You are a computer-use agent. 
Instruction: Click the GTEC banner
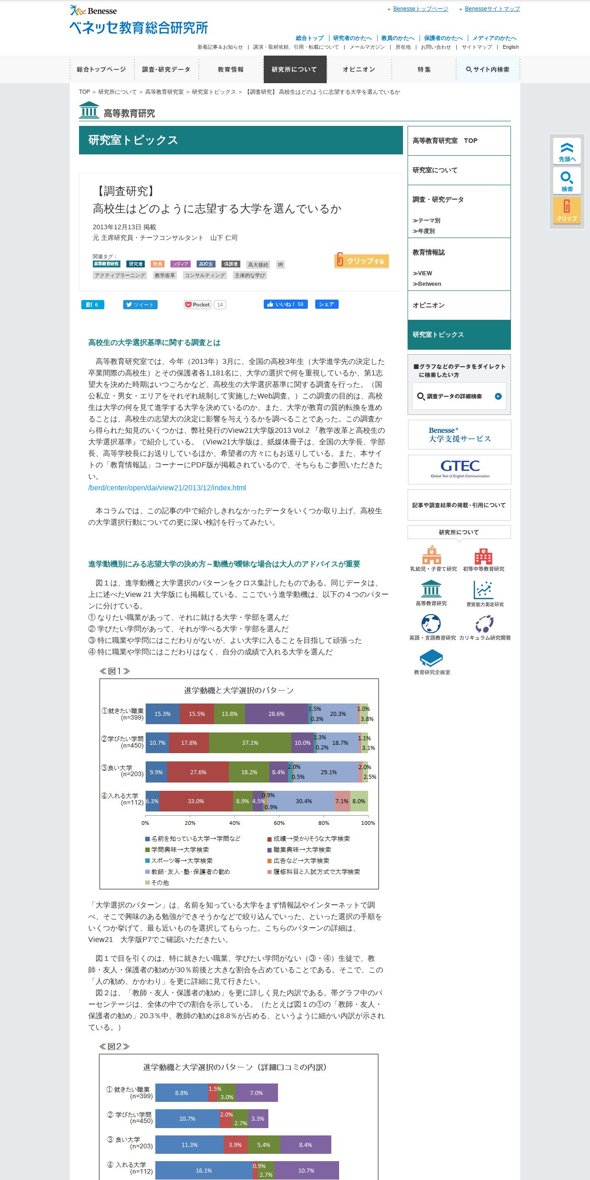coord(459,469)
